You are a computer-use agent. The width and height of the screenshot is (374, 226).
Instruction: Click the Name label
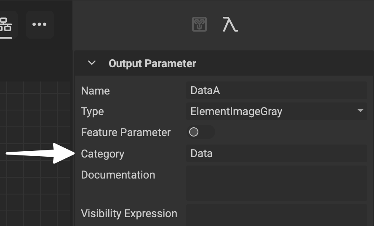coord(95,91)
